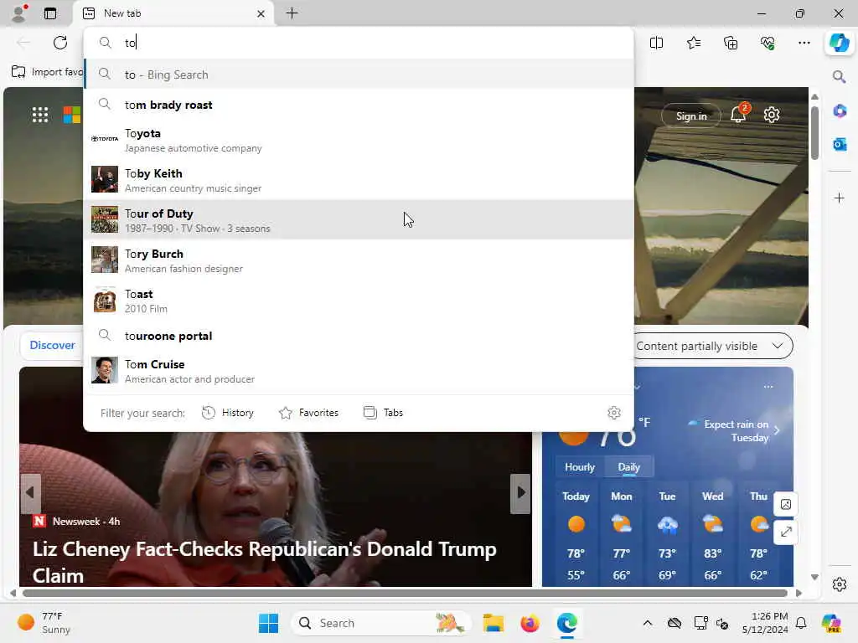Screen dimensions: 858x643
Task: Open the Microsoft 365 sidebar icon
Action: coord(840,111)
